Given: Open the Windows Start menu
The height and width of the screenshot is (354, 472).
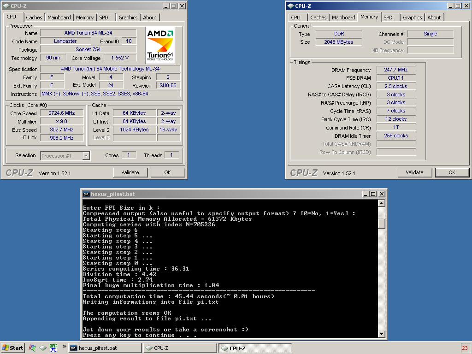Looking at the screenshot, I should [12, 348].
